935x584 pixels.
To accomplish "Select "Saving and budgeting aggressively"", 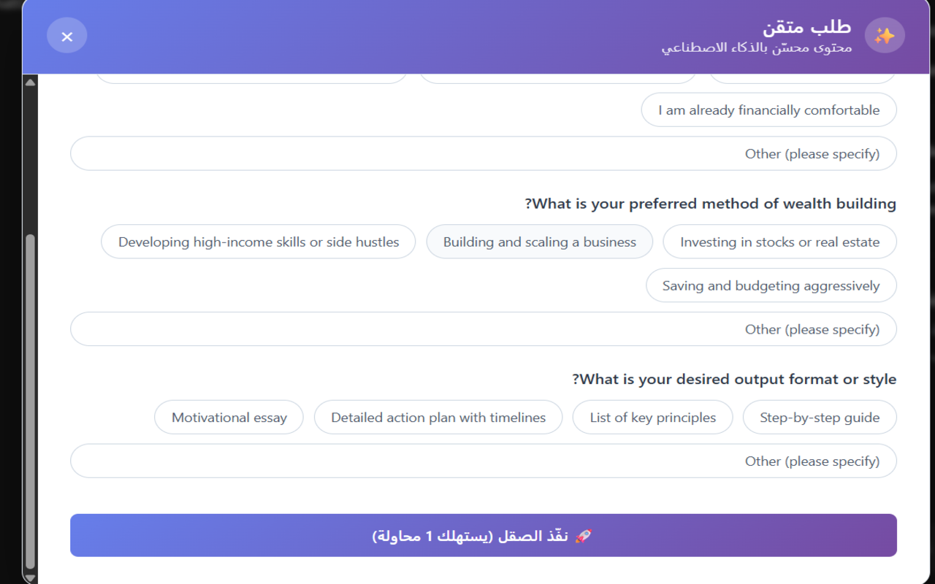I will coord(771,285).
